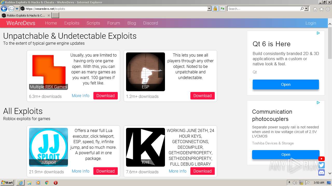This screenshot has height=186, width=332.
Task: Click the Login link
Action: [310, 23]
